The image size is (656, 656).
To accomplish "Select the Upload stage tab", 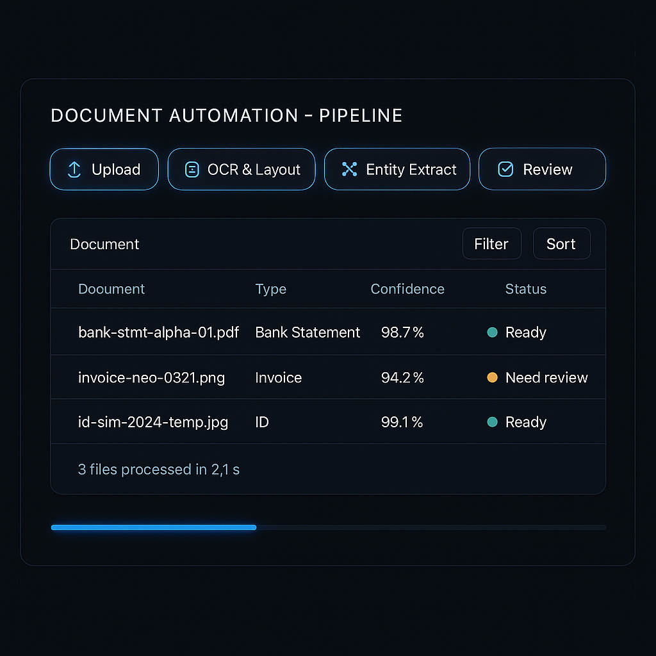I will pyautogui.click(x=104, y=169).
